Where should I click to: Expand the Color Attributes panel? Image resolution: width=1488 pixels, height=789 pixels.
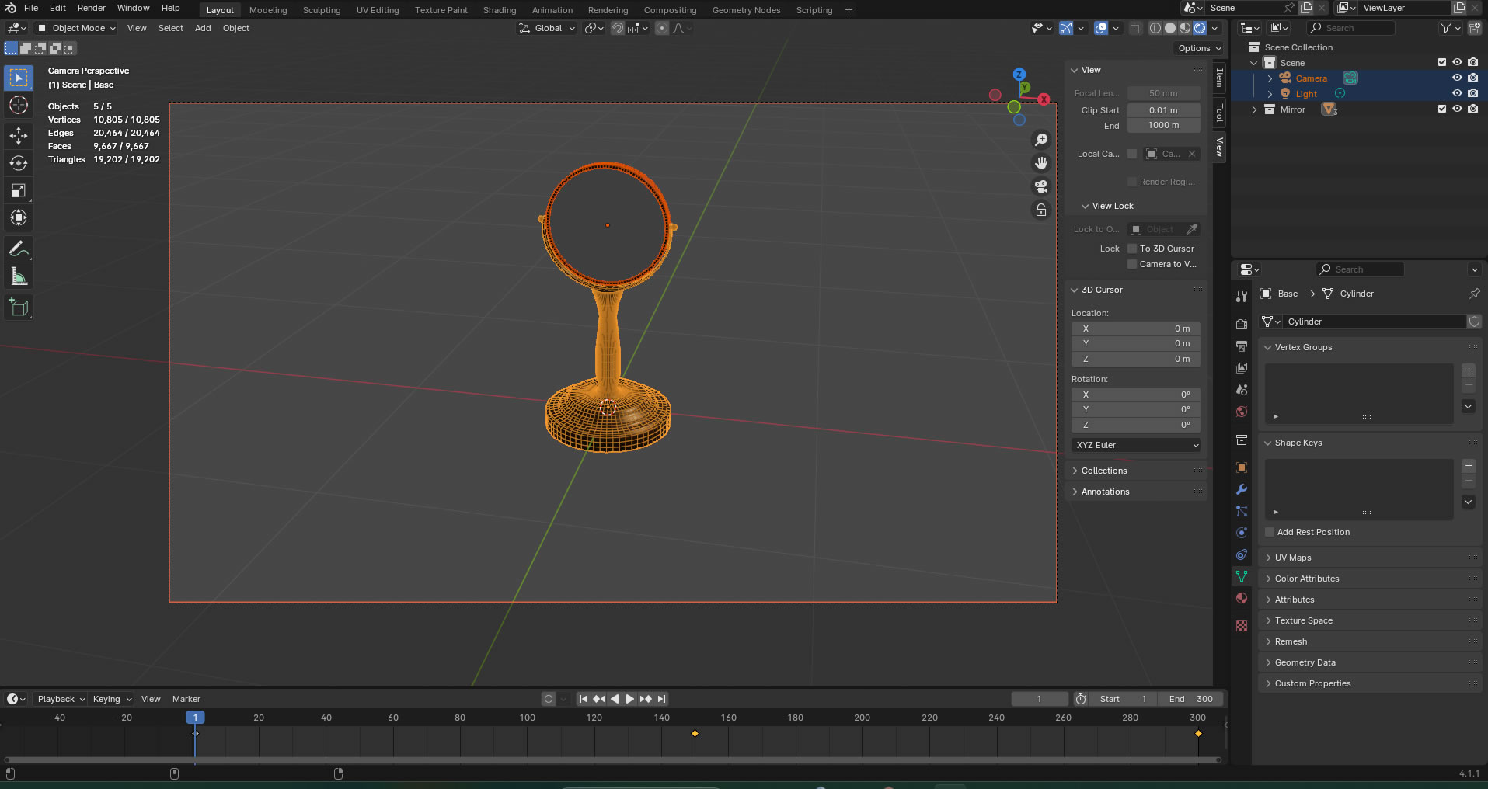click(x=1307, y=579)
